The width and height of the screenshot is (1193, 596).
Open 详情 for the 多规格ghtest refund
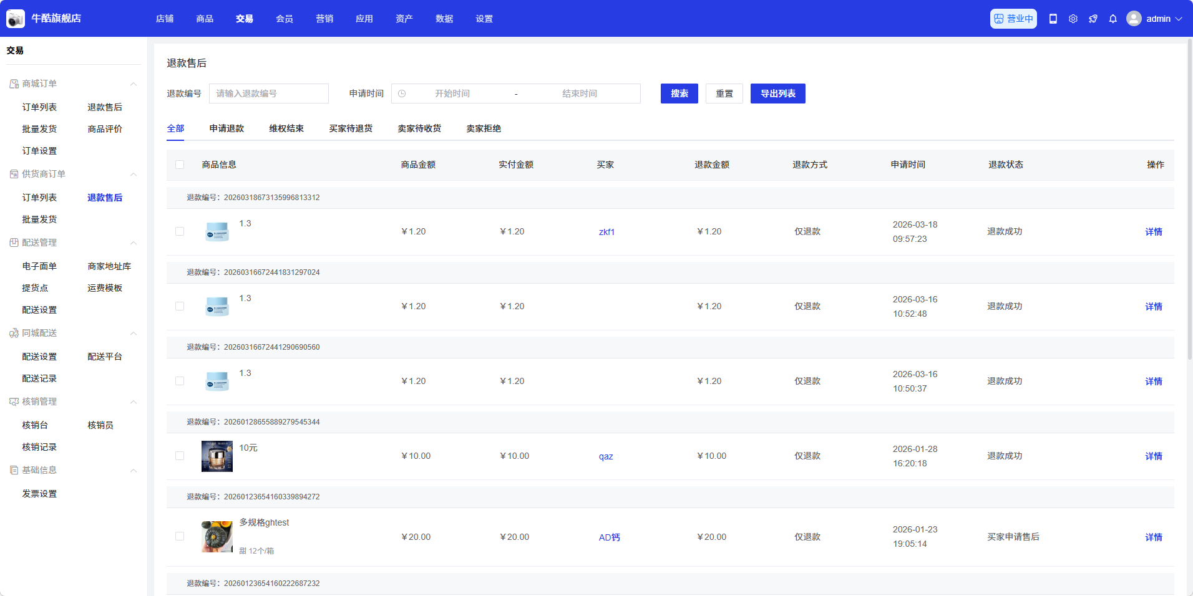1153,537
